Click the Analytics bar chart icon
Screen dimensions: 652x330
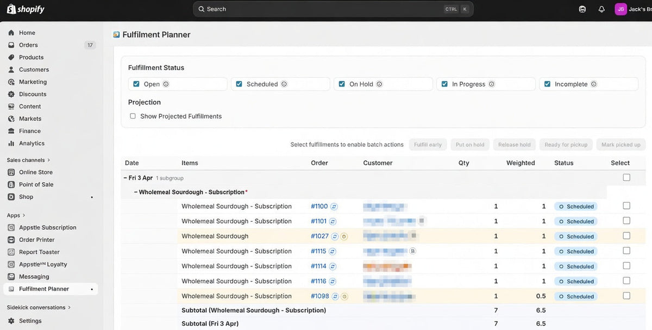(11, 143)
